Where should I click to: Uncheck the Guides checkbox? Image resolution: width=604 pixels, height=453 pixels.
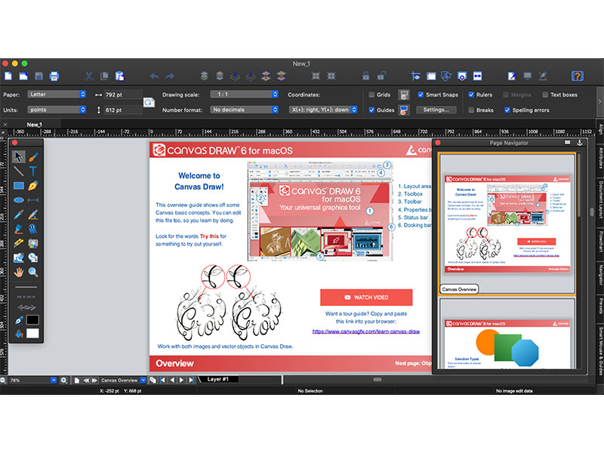(371, 109)
